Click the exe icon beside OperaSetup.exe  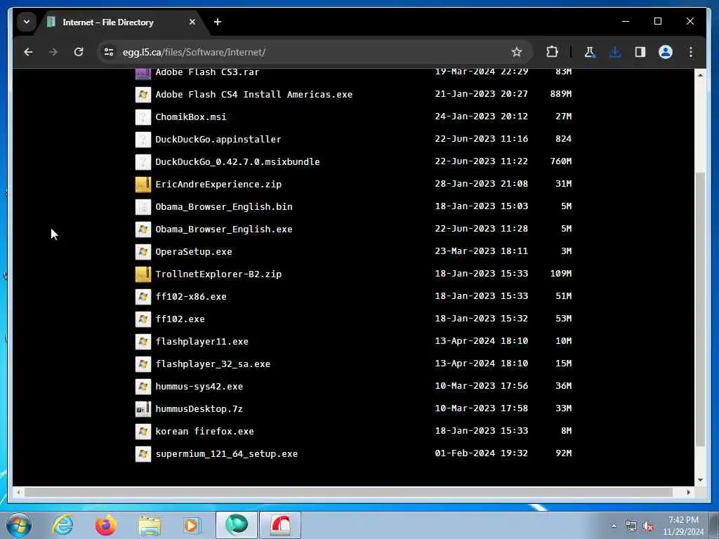(x=143, y=252)
